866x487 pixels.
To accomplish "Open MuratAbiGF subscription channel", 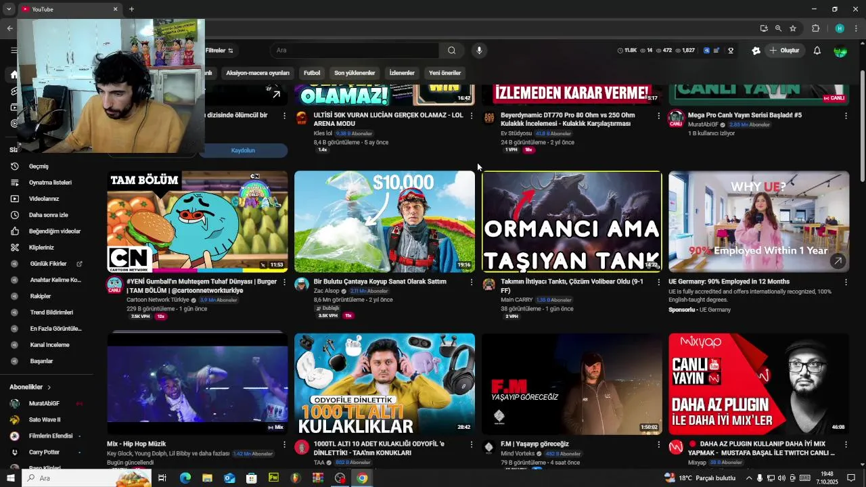I will pos(44,404).
